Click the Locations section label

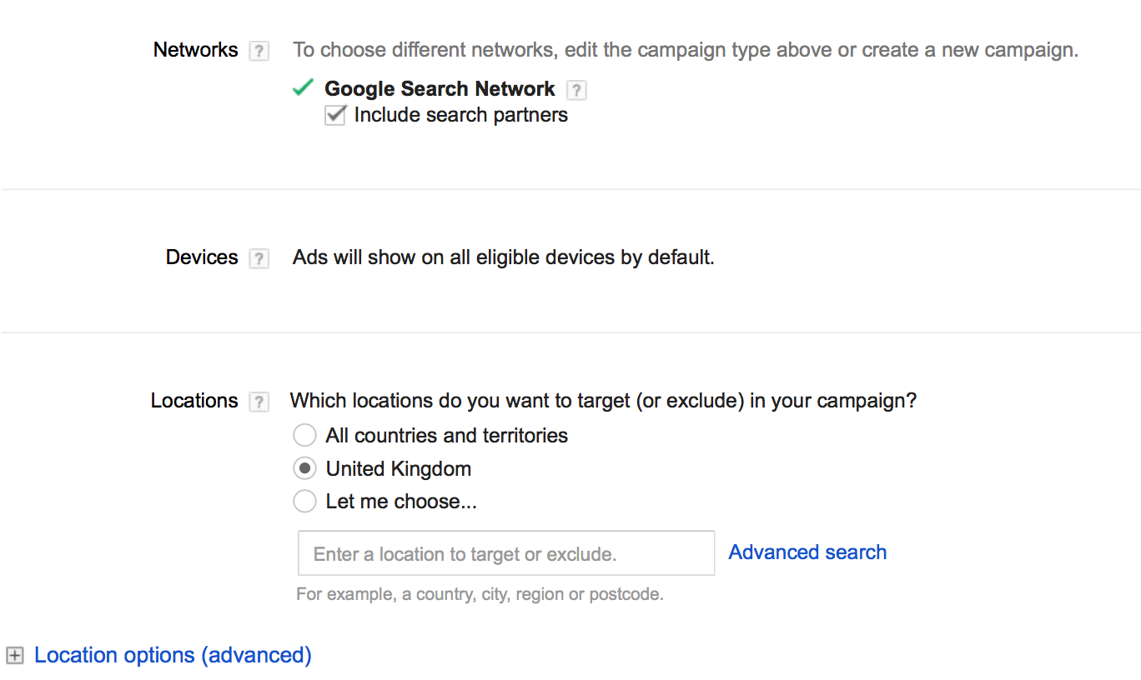(194, 401)
